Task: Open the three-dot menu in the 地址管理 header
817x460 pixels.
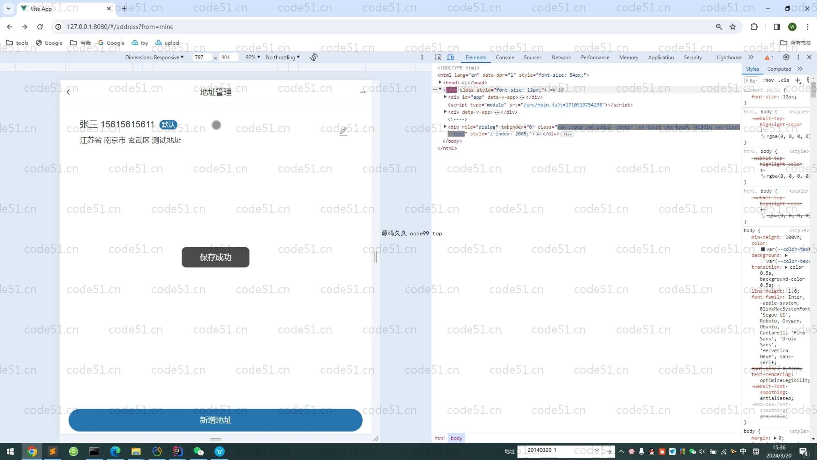Action: (x=363, y=92)
